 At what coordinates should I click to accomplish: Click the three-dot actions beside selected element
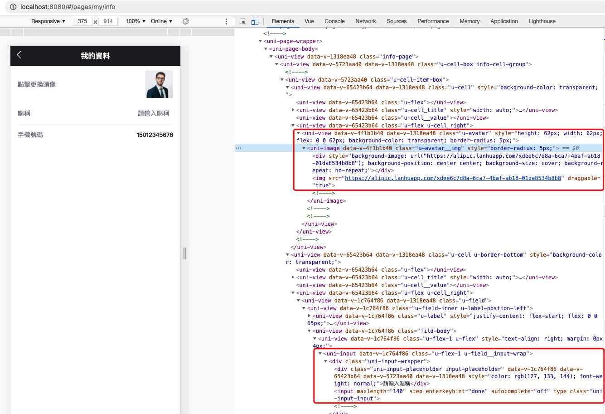(238, 148)
